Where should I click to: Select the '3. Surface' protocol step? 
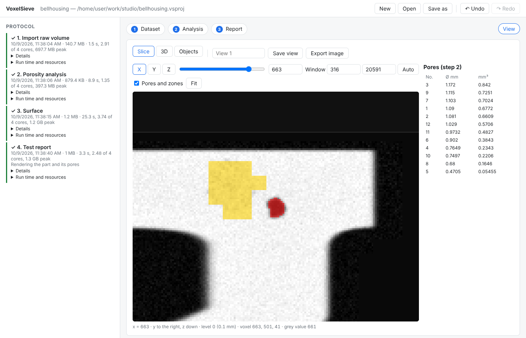30,111
